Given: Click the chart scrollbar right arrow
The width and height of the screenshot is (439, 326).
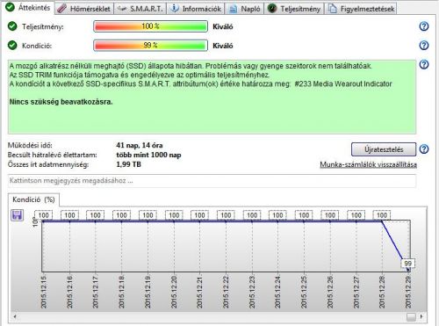Looking at the screenshot, I should click(421, 316).
